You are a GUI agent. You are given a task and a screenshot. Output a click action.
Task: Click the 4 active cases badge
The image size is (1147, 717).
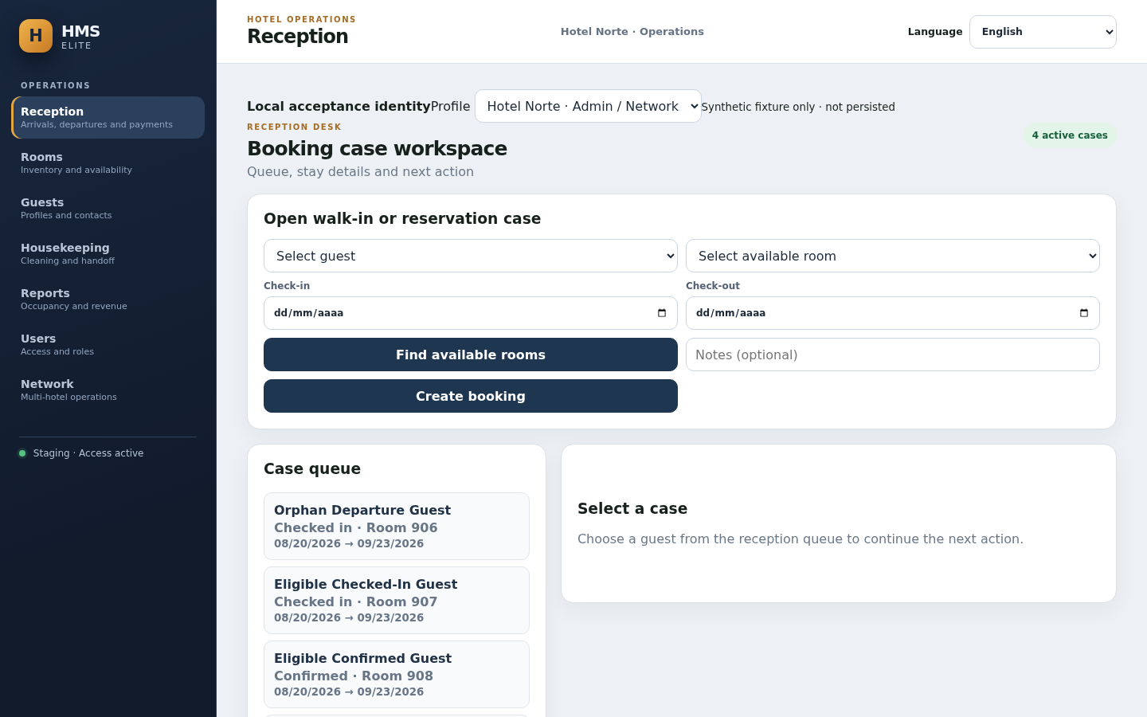[x=1070, y=135]
